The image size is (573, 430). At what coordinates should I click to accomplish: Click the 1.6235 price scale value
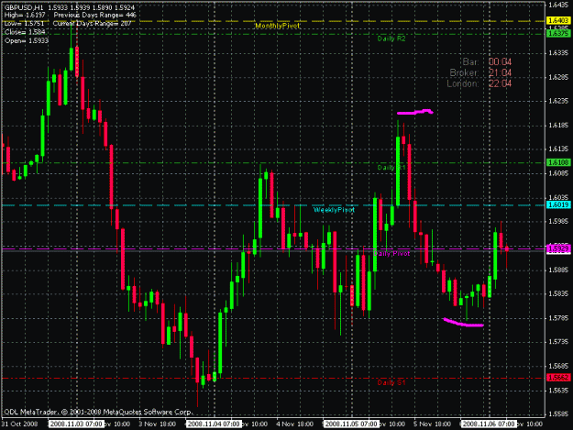click(x=558, y=101)
